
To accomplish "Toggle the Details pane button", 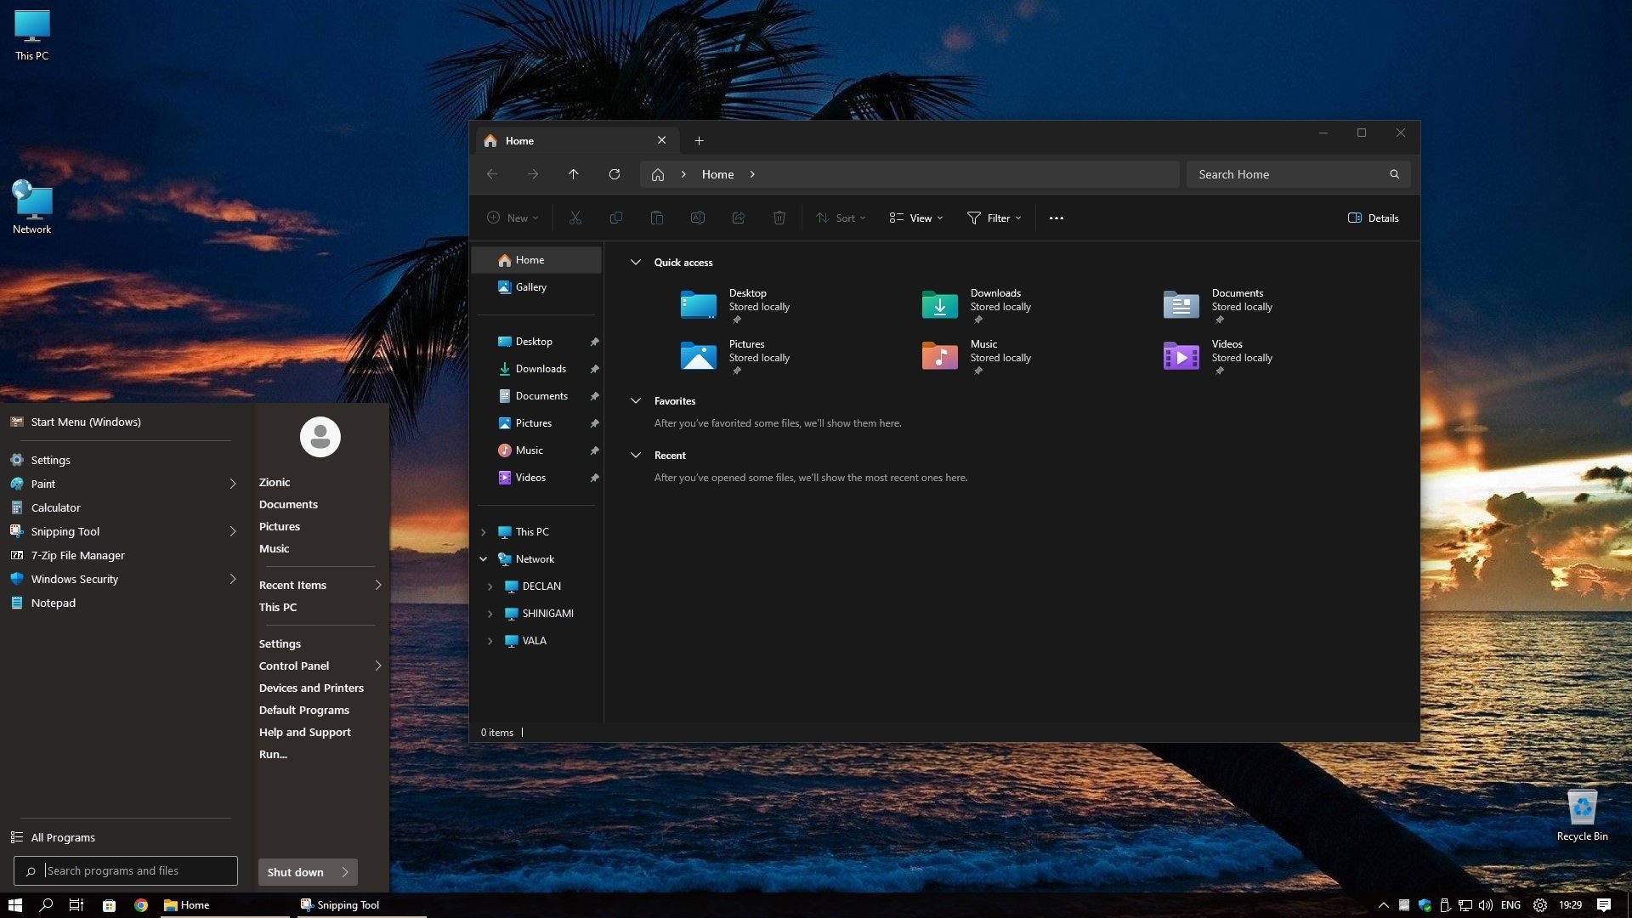I will pyautogui.click(x=1373, y=218).
